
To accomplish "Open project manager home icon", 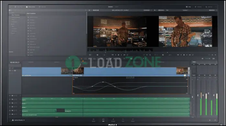I will point(210,120).
